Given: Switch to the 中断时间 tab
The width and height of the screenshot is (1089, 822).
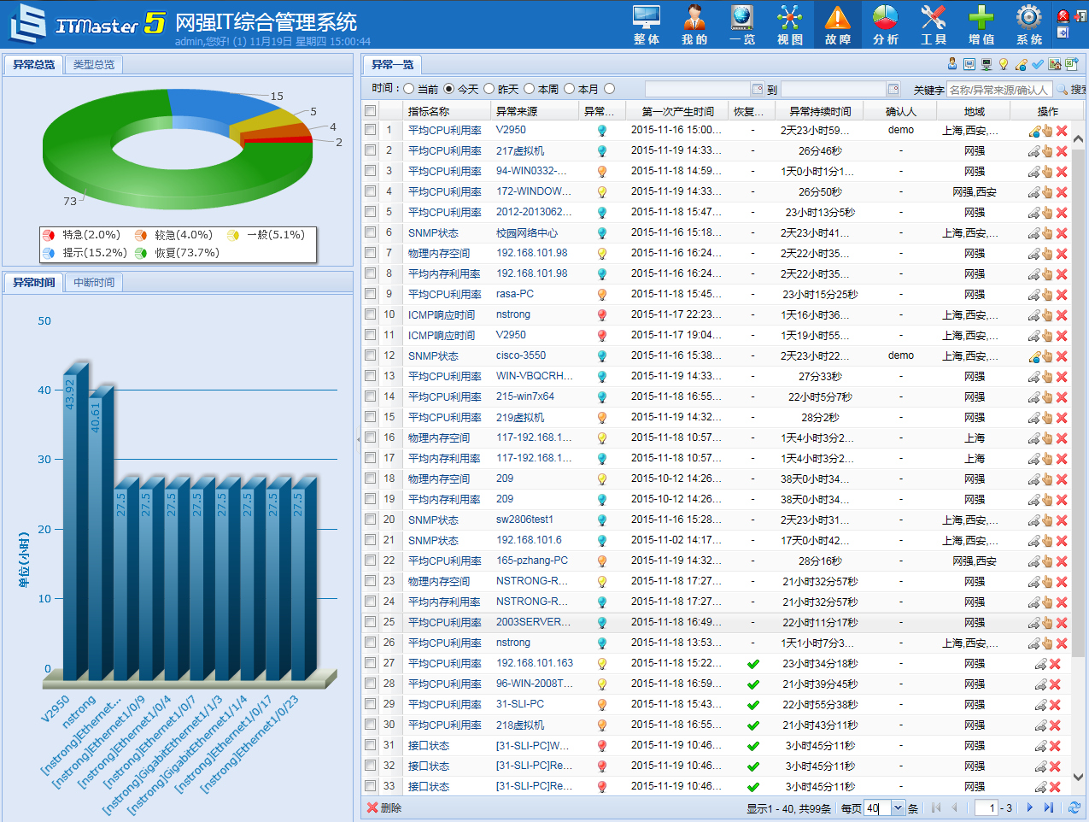Looking at the screenshot, I should (94, 282).
